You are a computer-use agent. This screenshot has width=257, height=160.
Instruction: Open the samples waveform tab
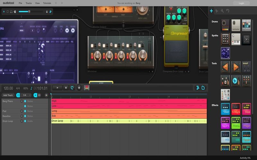(x=217, y=11)
